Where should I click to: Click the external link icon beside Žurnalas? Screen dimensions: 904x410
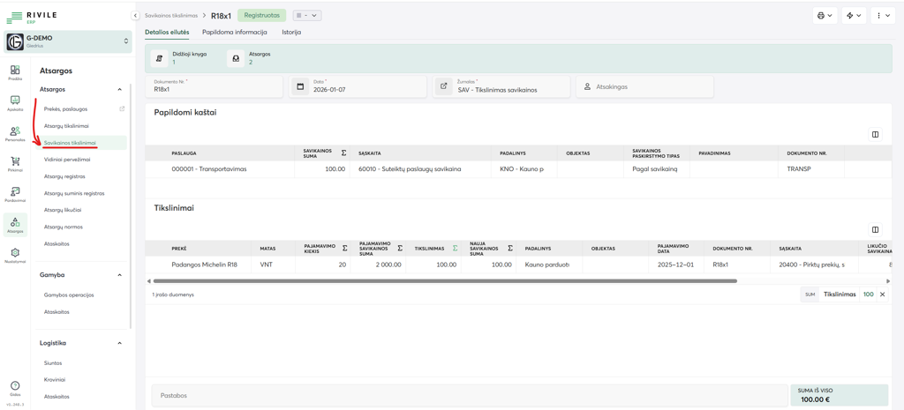pyautogui.click(x=444, y=86)
